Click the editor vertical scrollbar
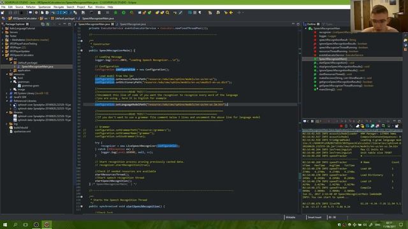 [x=300, y=120]
